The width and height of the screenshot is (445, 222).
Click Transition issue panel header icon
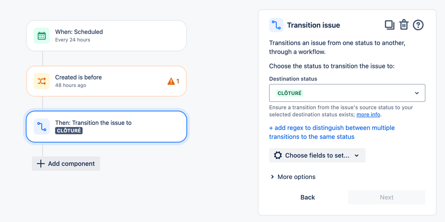click(x=276, y=25)
